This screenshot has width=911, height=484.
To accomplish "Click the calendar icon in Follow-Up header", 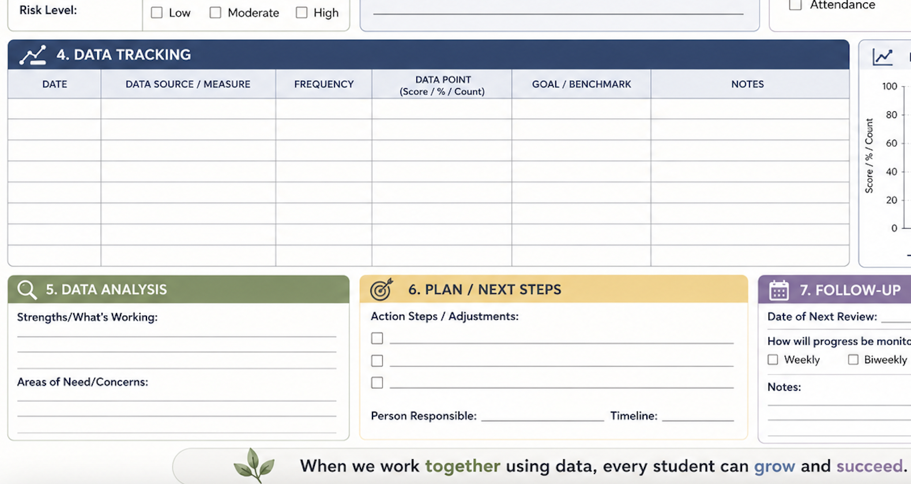I will (779, 290).
